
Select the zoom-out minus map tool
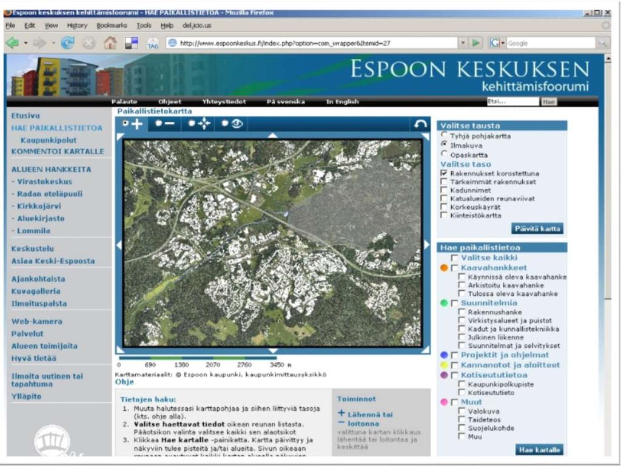pos(165,124)
